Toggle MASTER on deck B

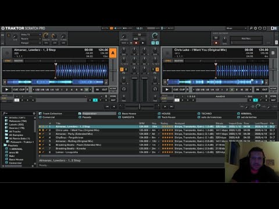[x=178, y=61]
